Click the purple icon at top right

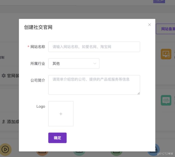(159, 1)
